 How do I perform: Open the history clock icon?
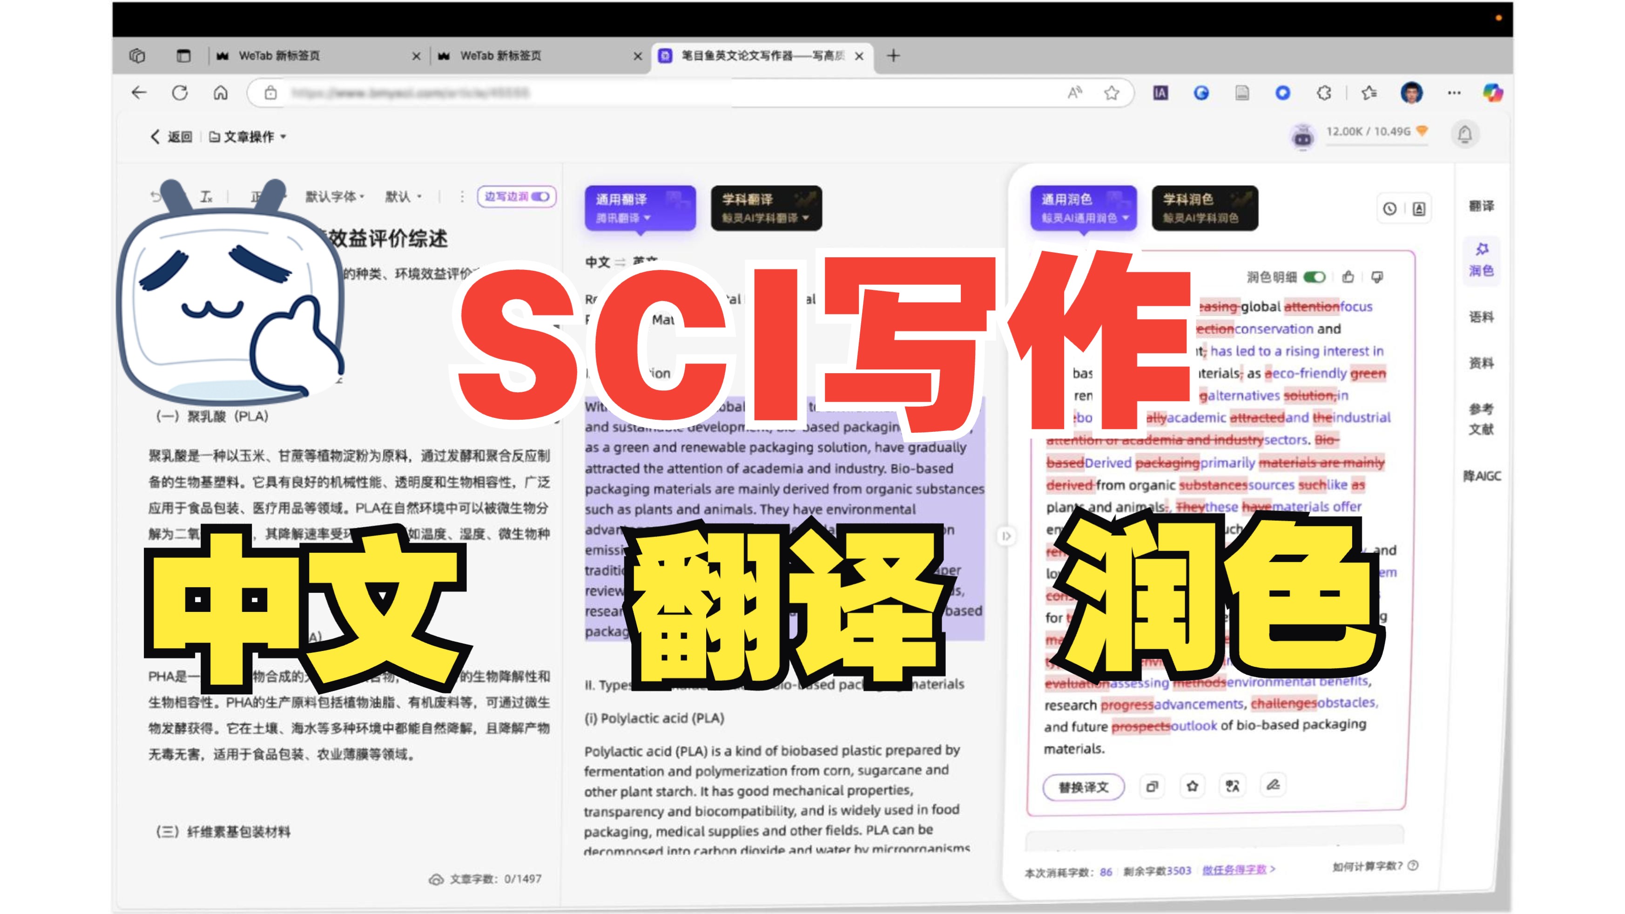[x=1390, y=209]
